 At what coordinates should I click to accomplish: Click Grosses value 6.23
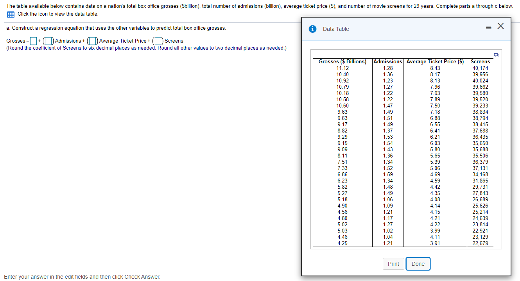(x=342, y=181)
